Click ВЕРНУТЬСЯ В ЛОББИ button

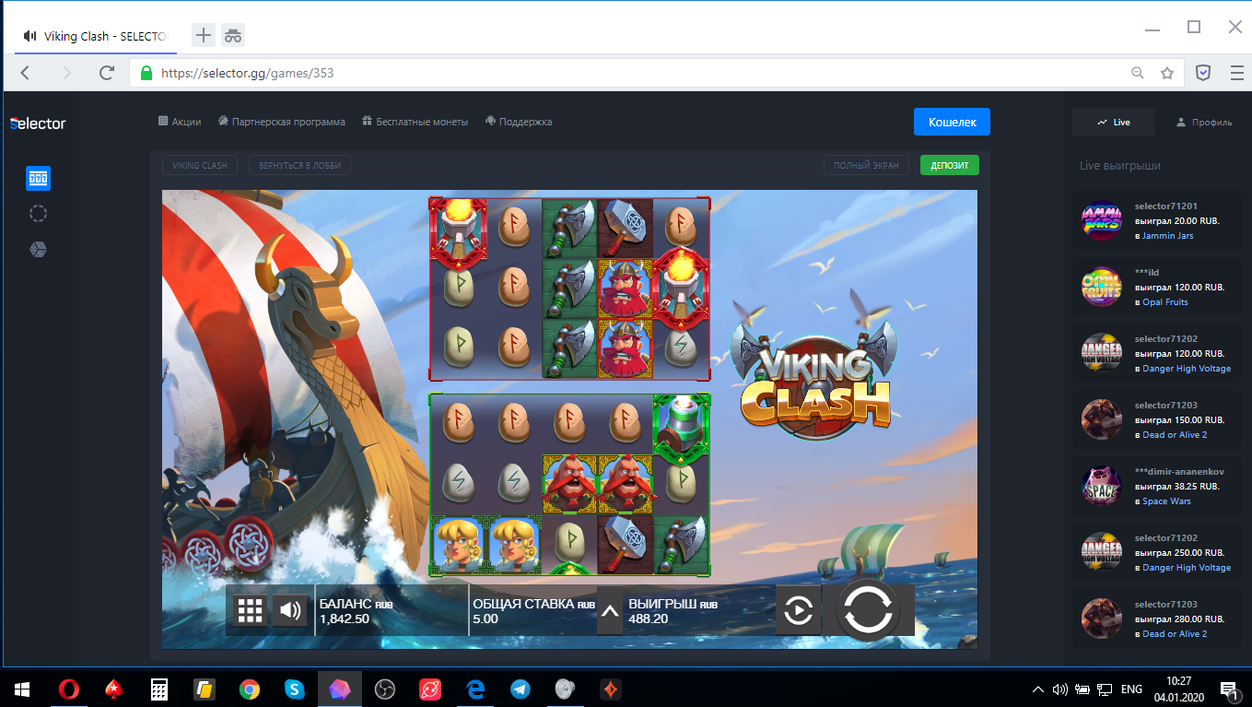pyautogui.click(x=299, y=165)
